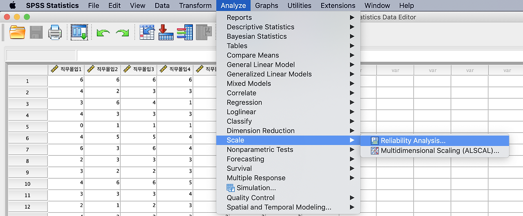This screenshot has height=216, width=523.
Task: Select Dimension Reduction menu entry
Action: 288,131
